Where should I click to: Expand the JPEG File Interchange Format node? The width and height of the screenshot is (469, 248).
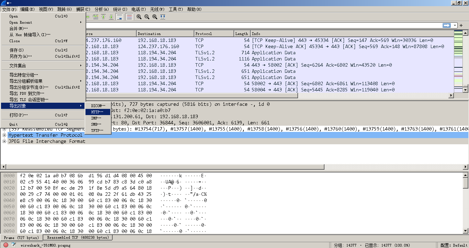click(4, 141)
